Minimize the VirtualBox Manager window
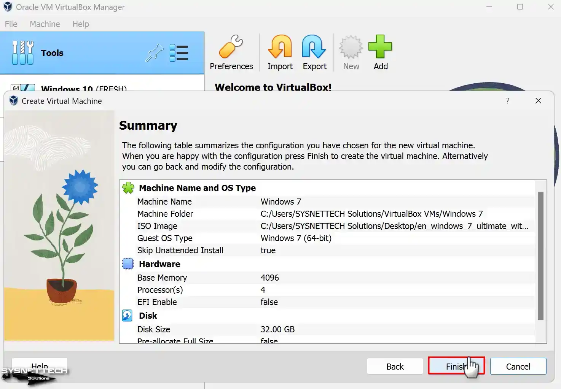The image size is (561, 389). (x=489, y=7)
